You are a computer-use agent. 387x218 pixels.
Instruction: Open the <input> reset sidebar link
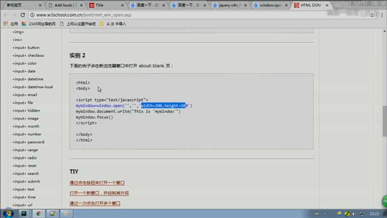(x=25, y=166)
